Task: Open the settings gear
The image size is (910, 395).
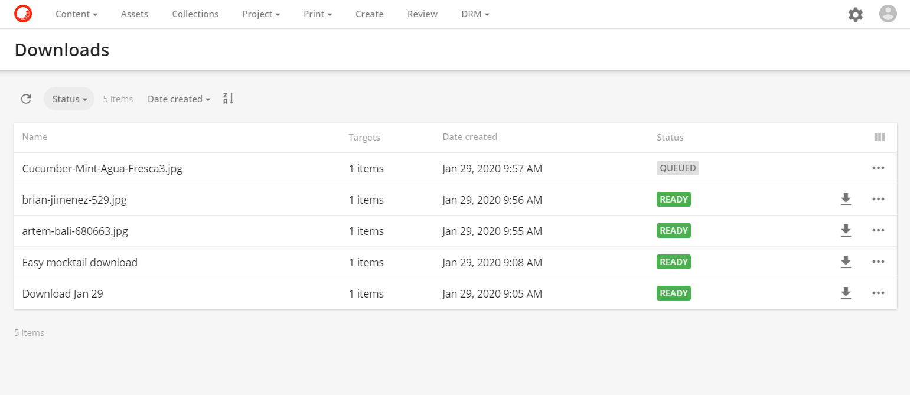Action: tap(855, 14)
